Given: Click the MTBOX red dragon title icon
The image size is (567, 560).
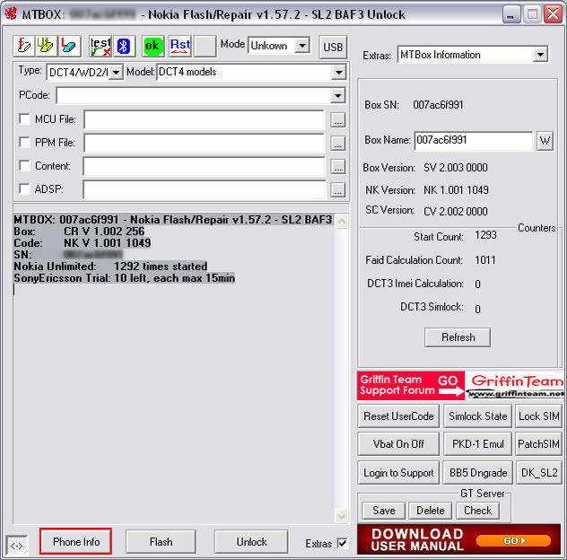Looking at the screenshot, I should pos(11,14).
